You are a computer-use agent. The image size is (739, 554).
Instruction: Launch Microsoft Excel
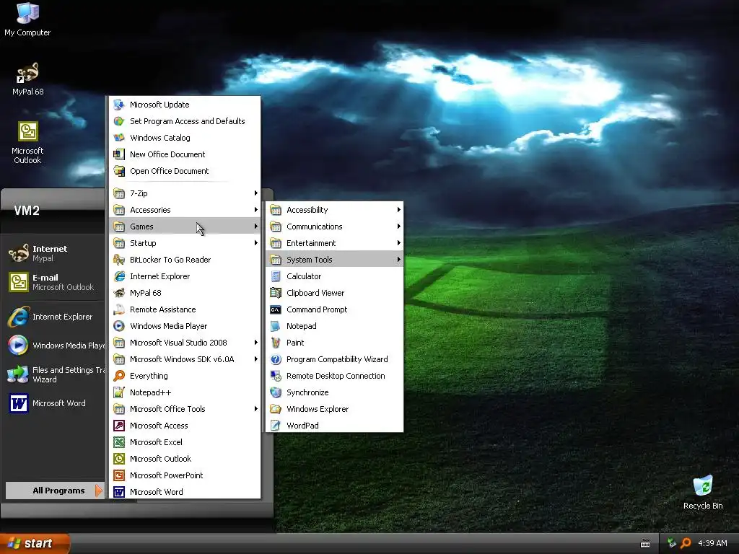(185, 442)
